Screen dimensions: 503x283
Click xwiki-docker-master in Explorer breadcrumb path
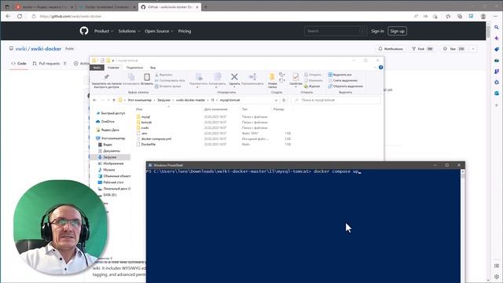coord(190,100)
